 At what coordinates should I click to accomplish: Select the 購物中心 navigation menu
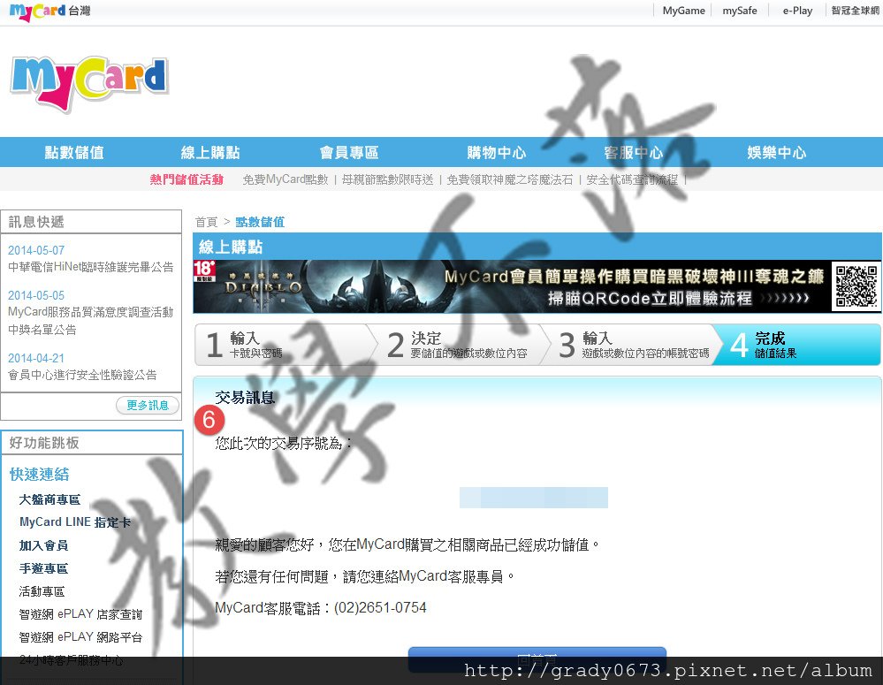[496, 152]
